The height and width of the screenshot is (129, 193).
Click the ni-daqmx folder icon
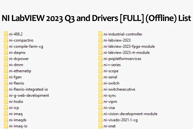(x=6, y=52)
